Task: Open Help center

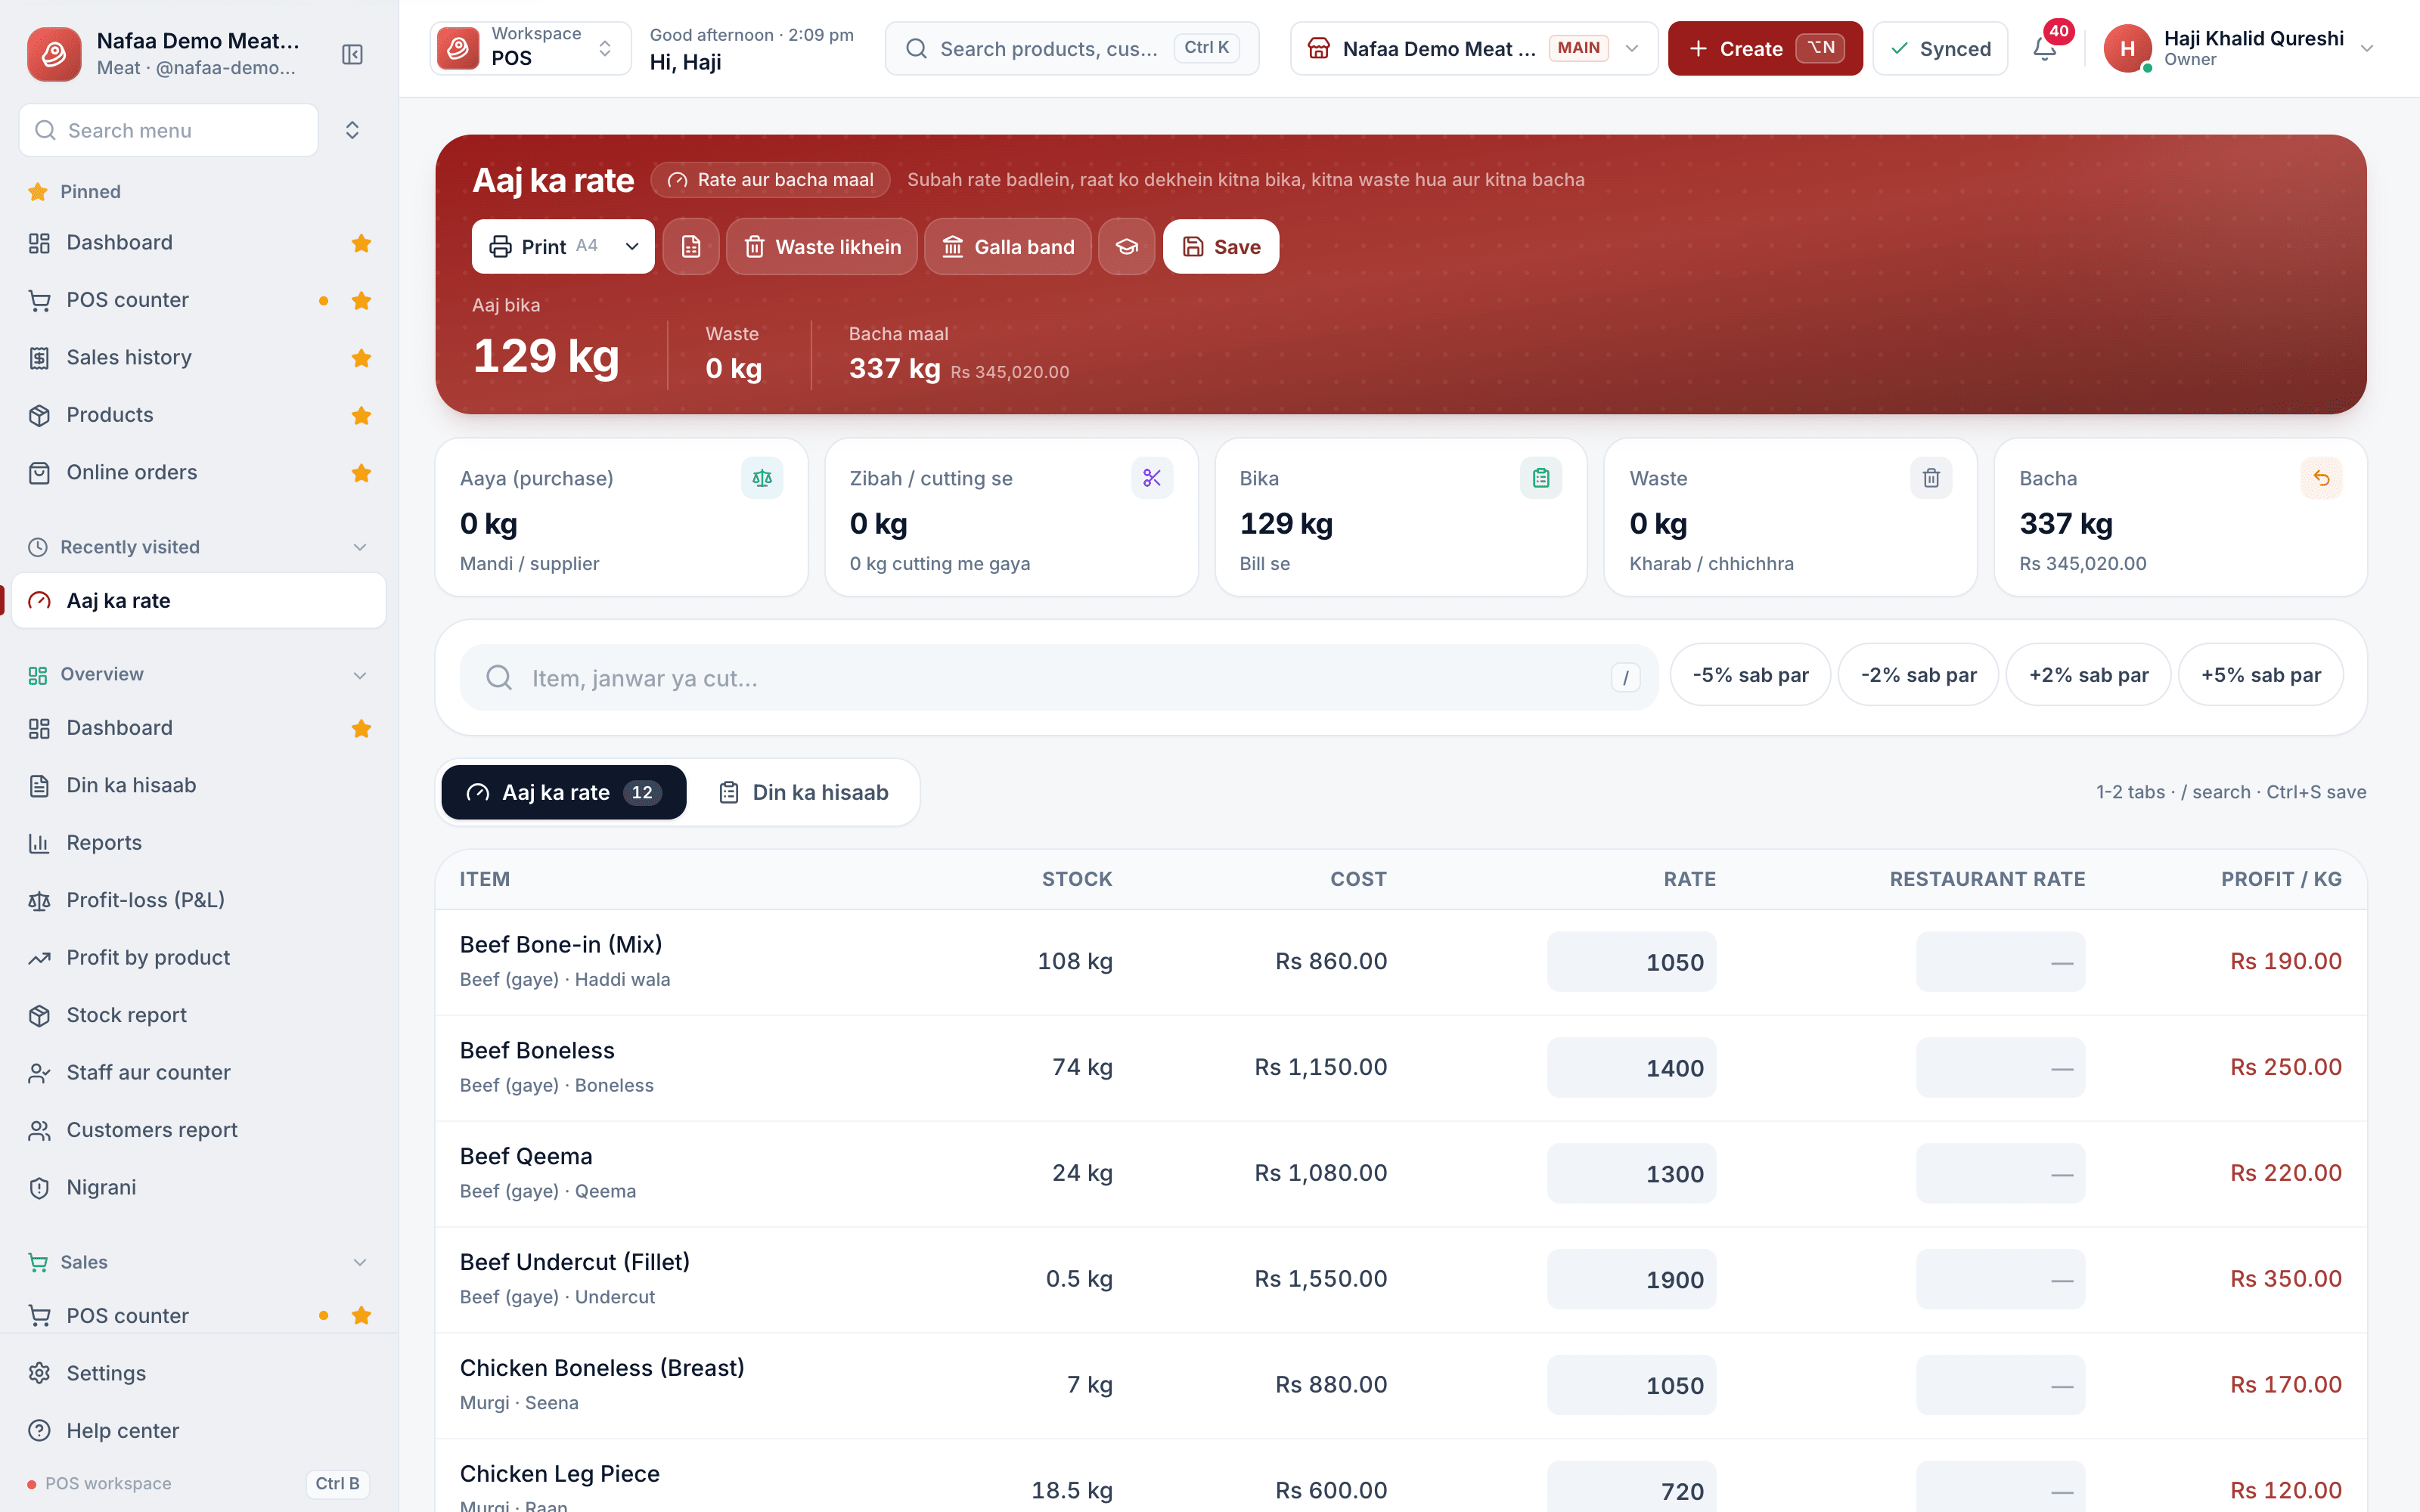Action: point(198,1430)
